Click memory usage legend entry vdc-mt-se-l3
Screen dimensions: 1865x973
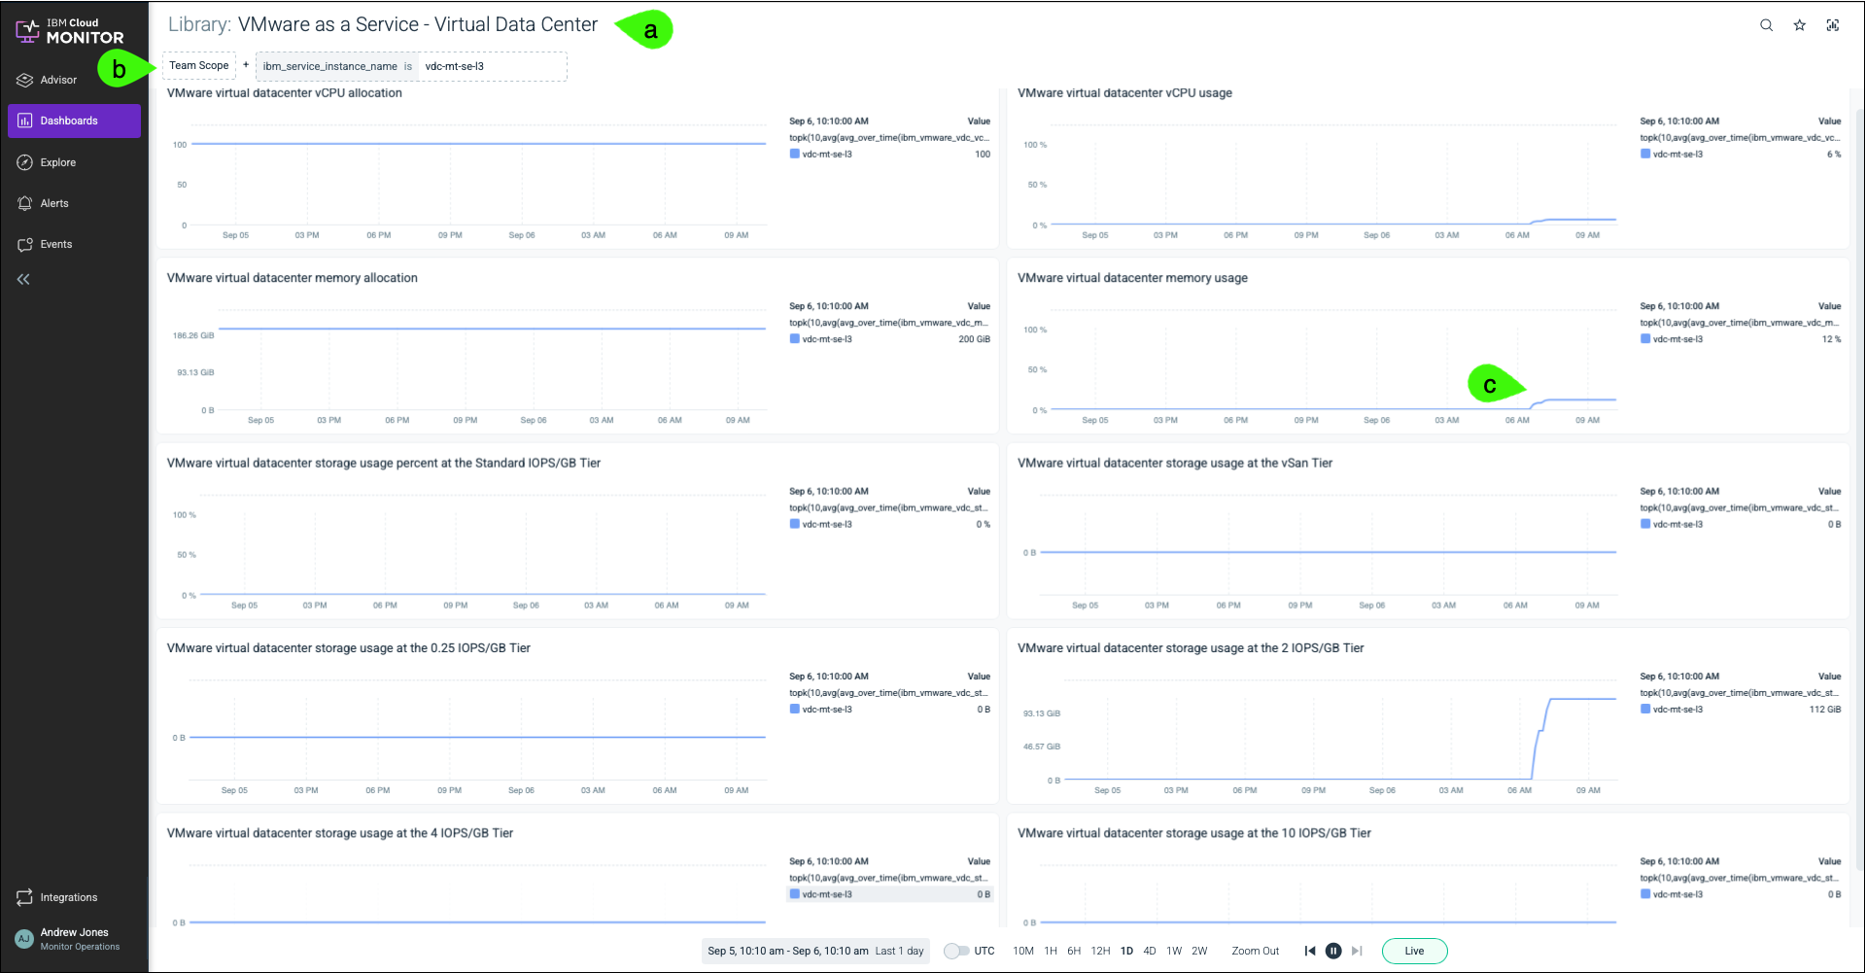(x=1741, y=339)
